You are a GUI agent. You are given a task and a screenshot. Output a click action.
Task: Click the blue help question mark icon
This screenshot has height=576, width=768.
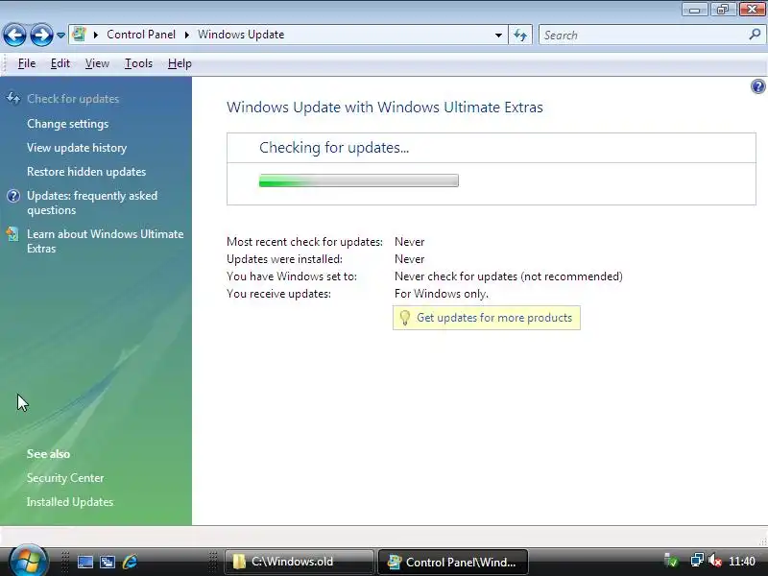(757, 86)
